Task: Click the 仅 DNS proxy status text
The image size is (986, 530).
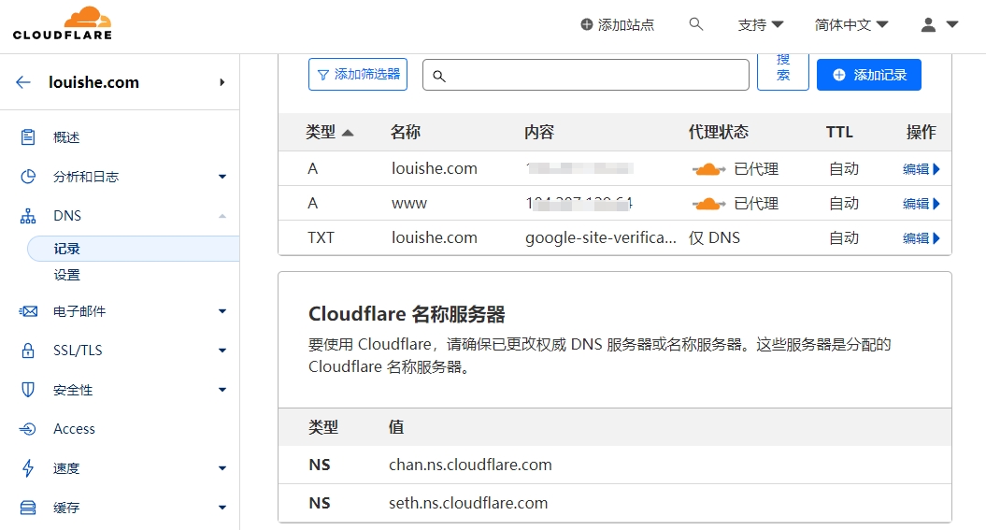Action: pyautogui.click(x=714, y=237)
